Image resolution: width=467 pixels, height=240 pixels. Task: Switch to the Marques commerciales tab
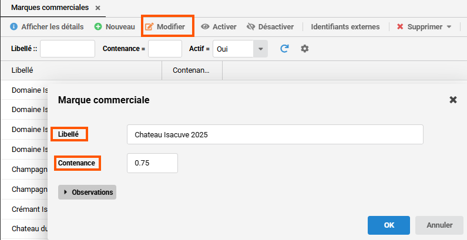click(x=50, y=8)
